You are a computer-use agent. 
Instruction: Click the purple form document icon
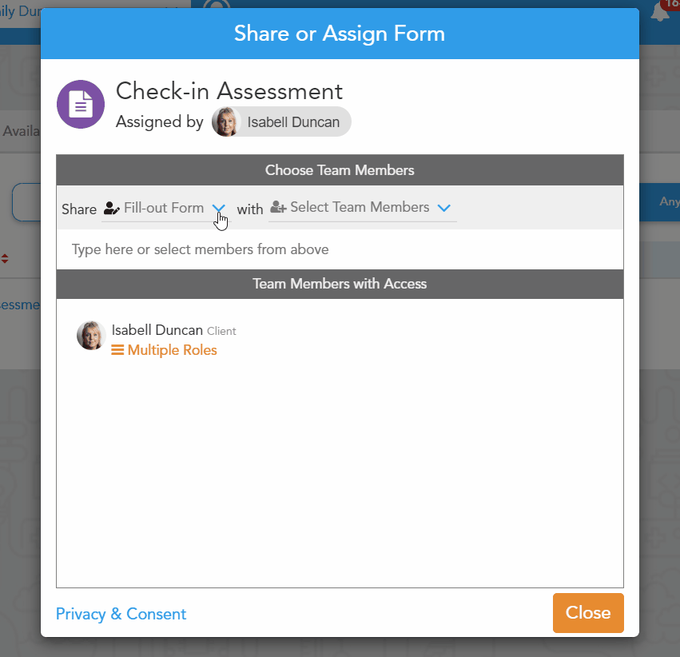[81, 104]
